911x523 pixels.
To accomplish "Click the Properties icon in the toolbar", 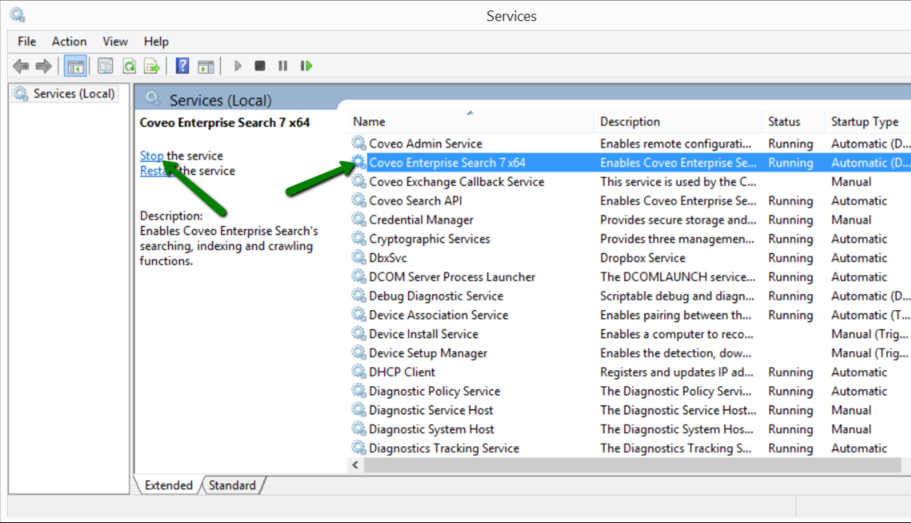I will 105,65.
